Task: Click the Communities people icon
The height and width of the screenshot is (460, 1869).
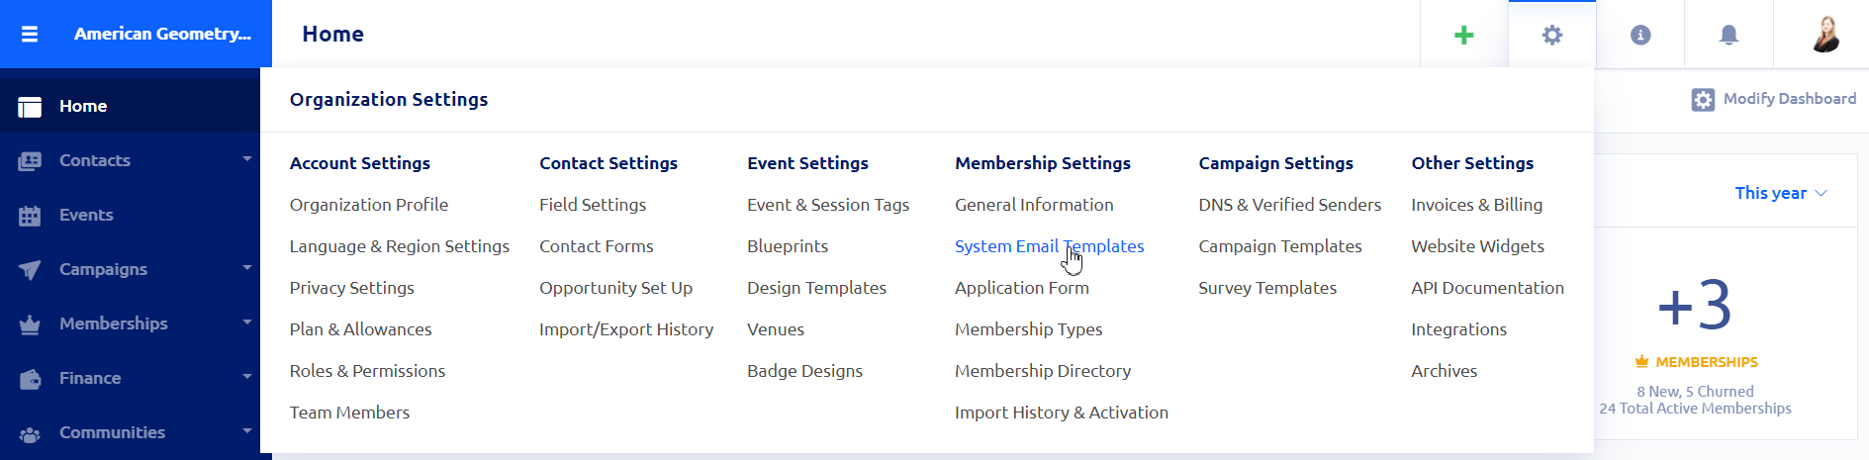Action: click(x=30, y=433)
